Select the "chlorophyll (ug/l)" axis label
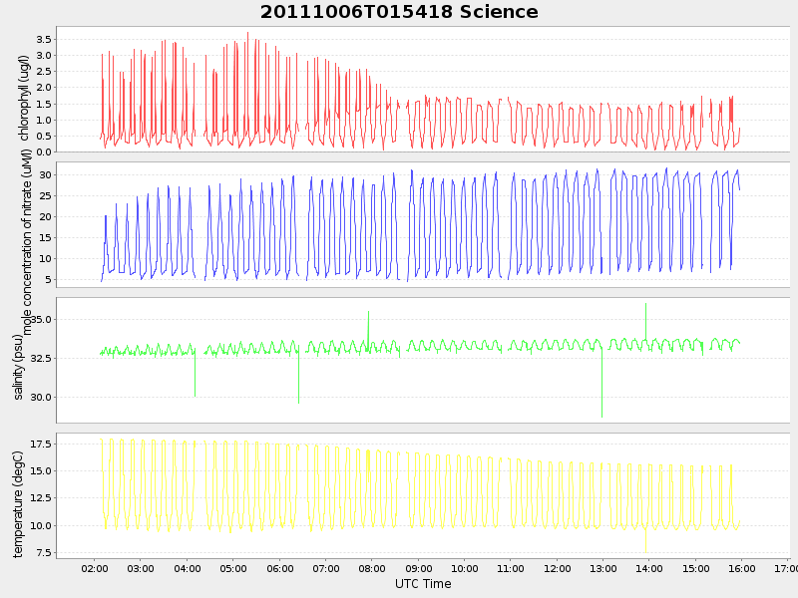The image size is (798, 598). [24, 98]
